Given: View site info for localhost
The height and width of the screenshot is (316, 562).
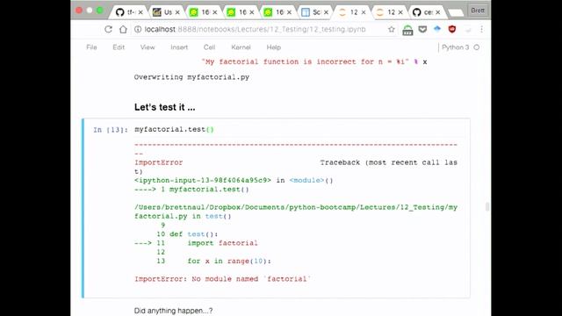Looking at the screenshot, I should click(x=138, y=29).
